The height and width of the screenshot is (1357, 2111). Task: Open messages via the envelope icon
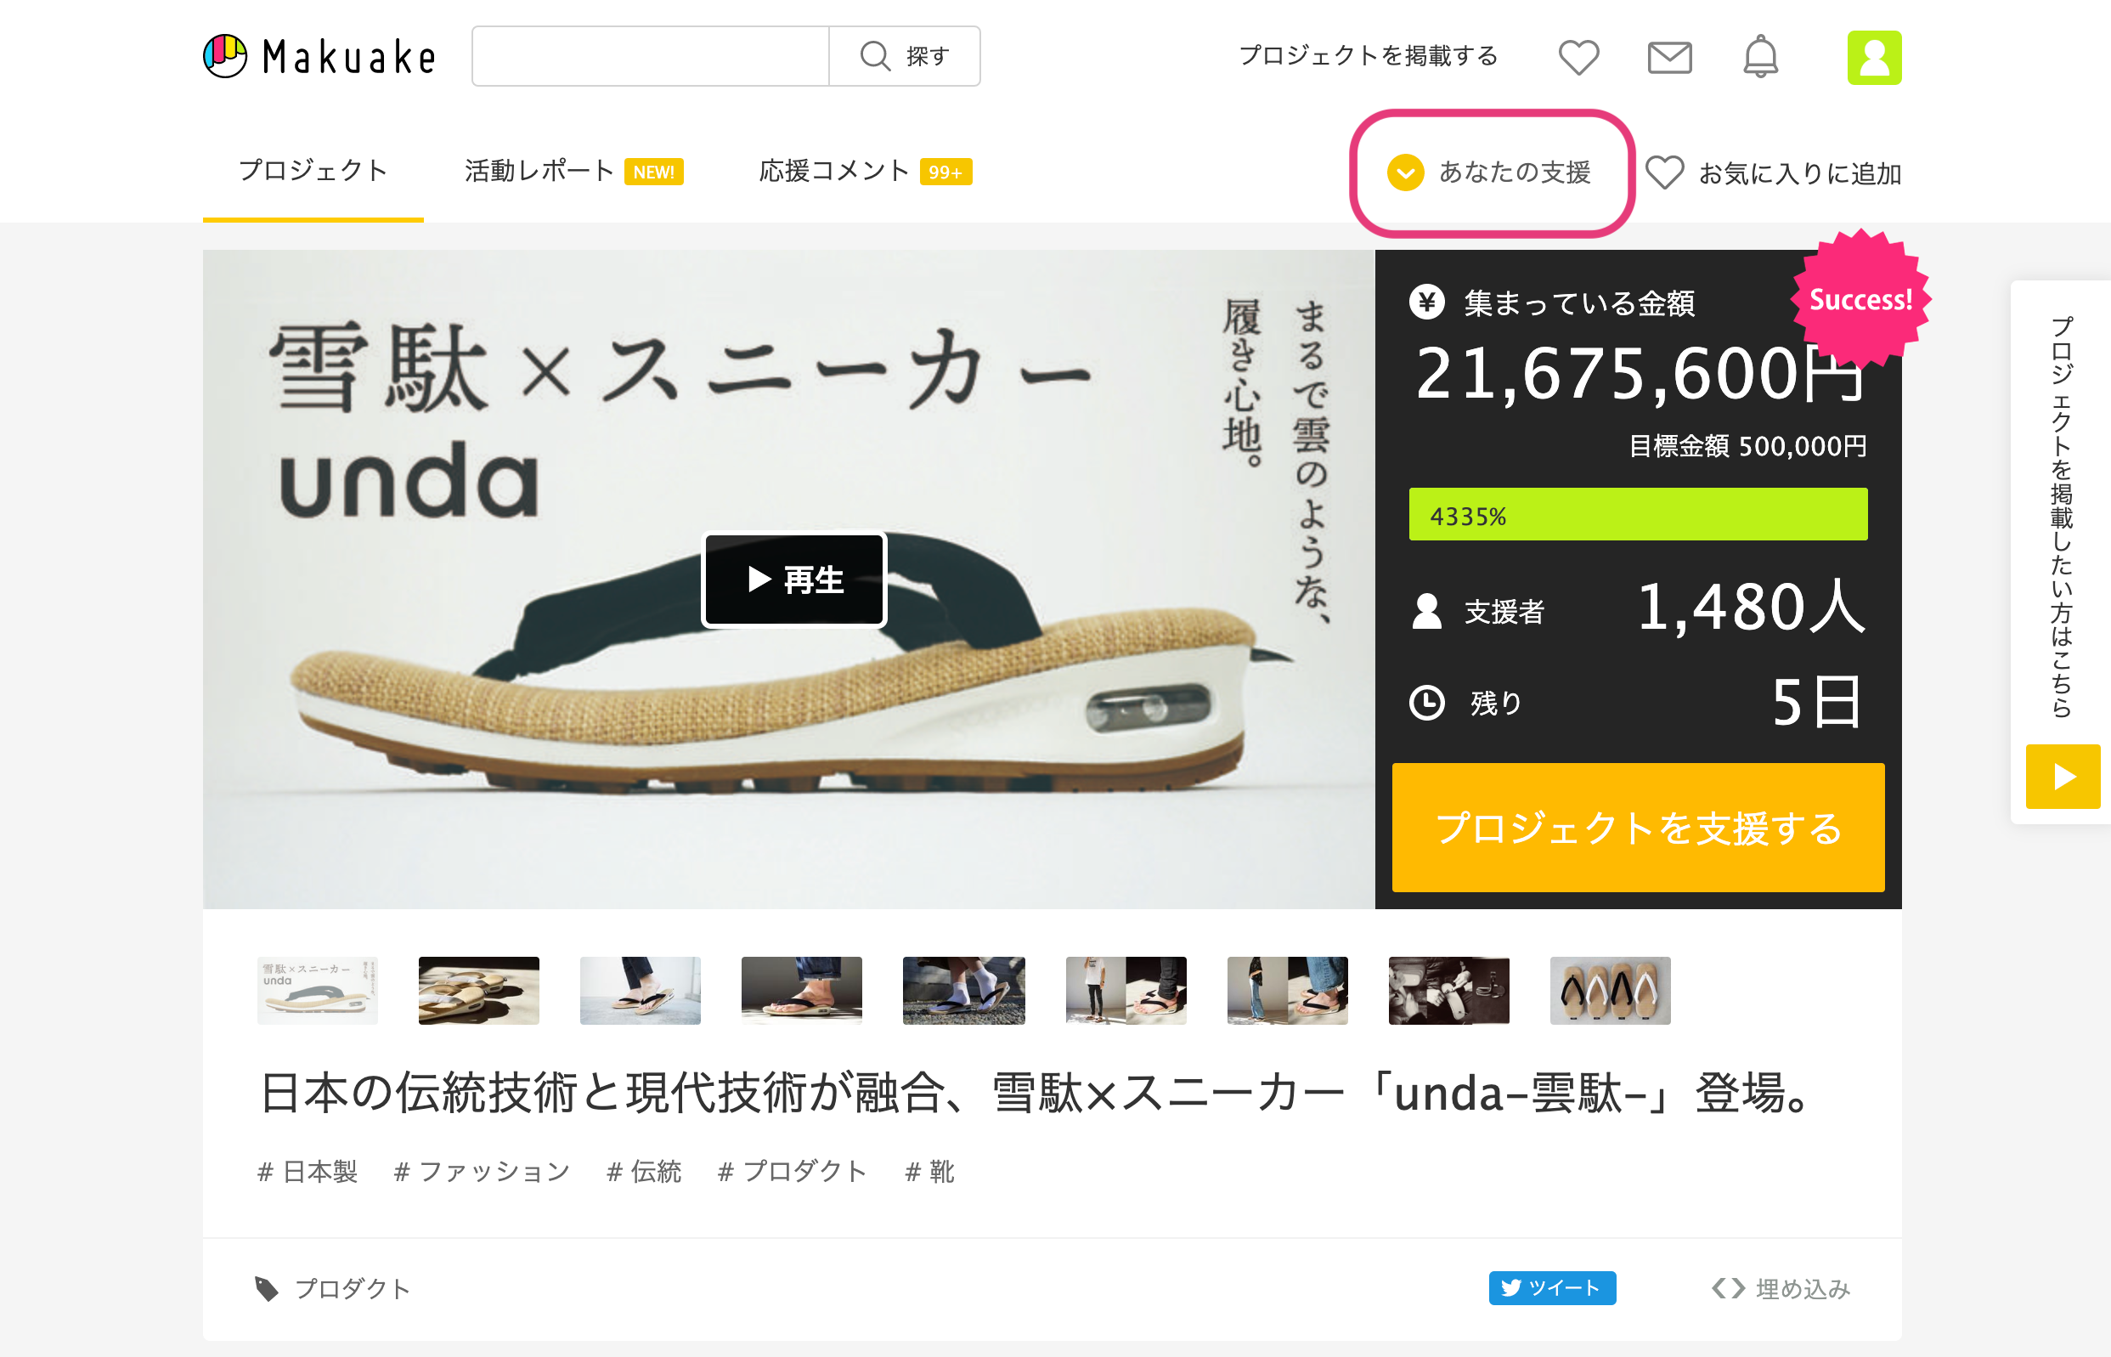click(x=1669, y=58)
